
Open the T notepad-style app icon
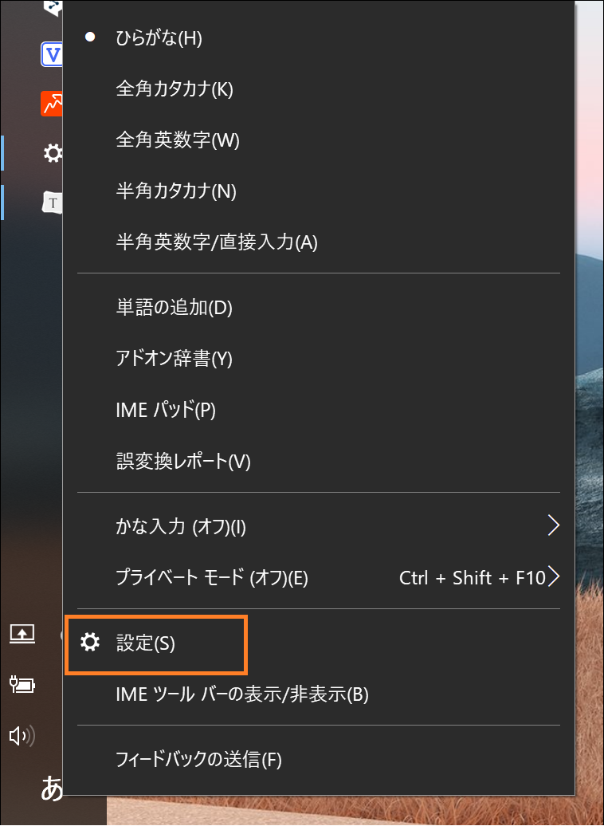[x=52, y=203]
